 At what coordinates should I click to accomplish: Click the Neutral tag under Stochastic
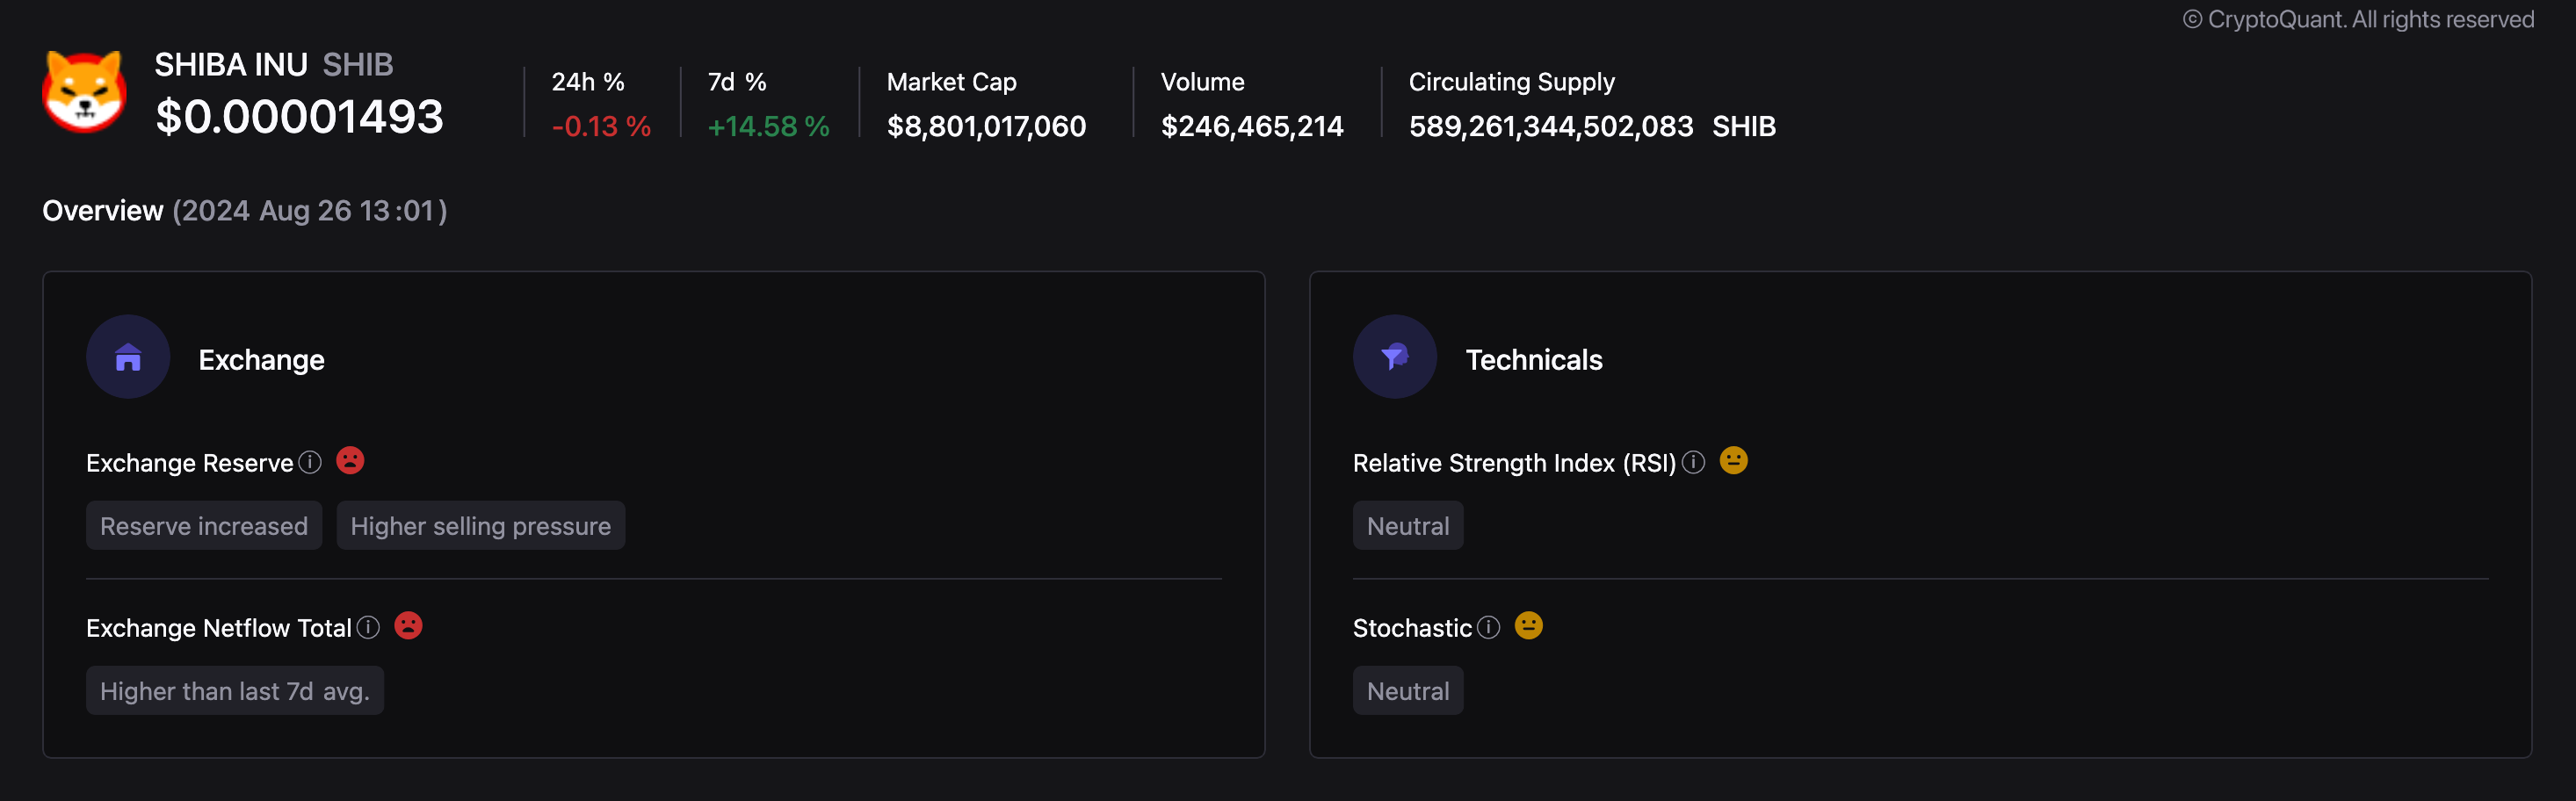coord(1407,691)
